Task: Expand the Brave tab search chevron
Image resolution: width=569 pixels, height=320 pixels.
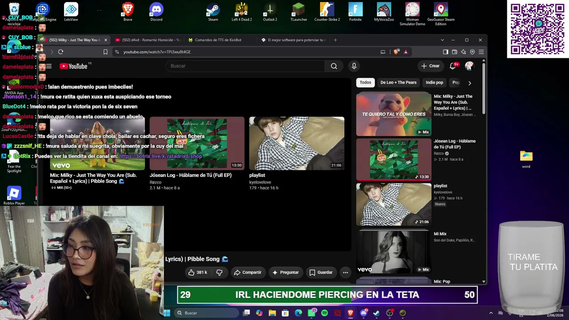Action: [x=442, y=40]
